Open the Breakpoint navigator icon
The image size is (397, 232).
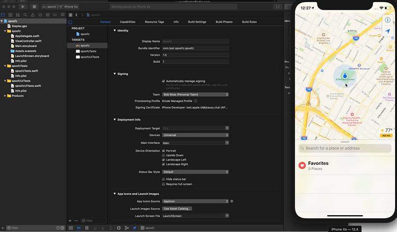coord(55,15)
